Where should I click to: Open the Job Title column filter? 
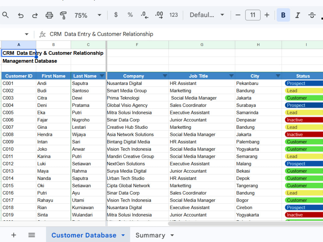[231, 76]
